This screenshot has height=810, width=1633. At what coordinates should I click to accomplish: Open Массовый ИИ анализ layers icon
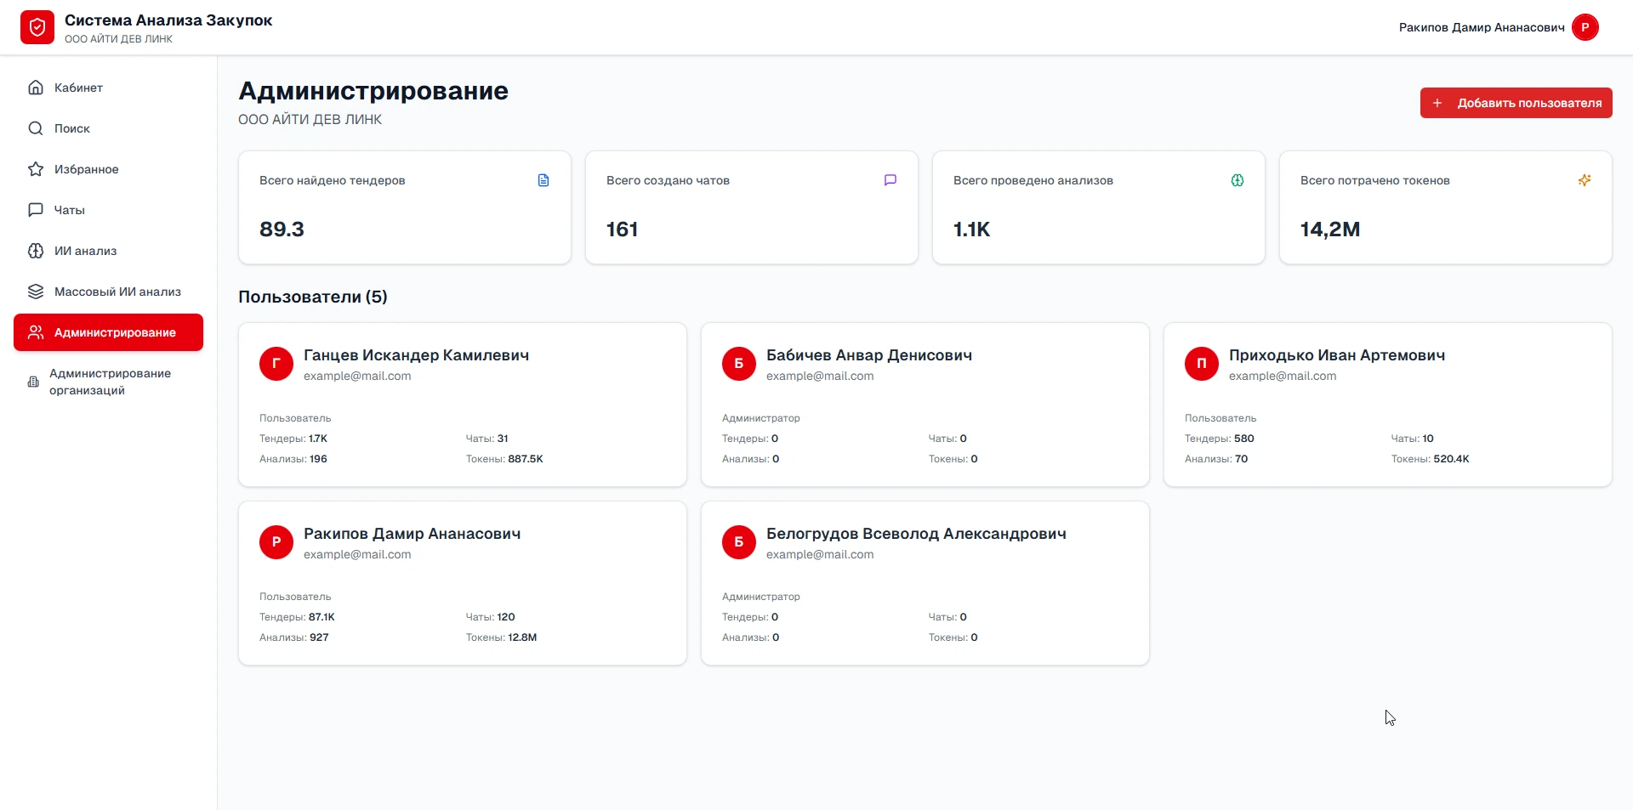pyautogui.click(x=35, y=292)
